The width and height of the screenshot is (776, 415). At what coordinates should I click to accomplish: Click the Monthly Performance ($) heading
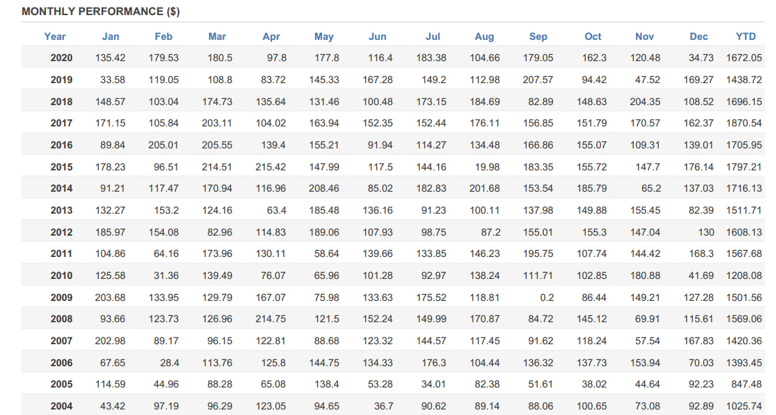[x=100, y=12]
